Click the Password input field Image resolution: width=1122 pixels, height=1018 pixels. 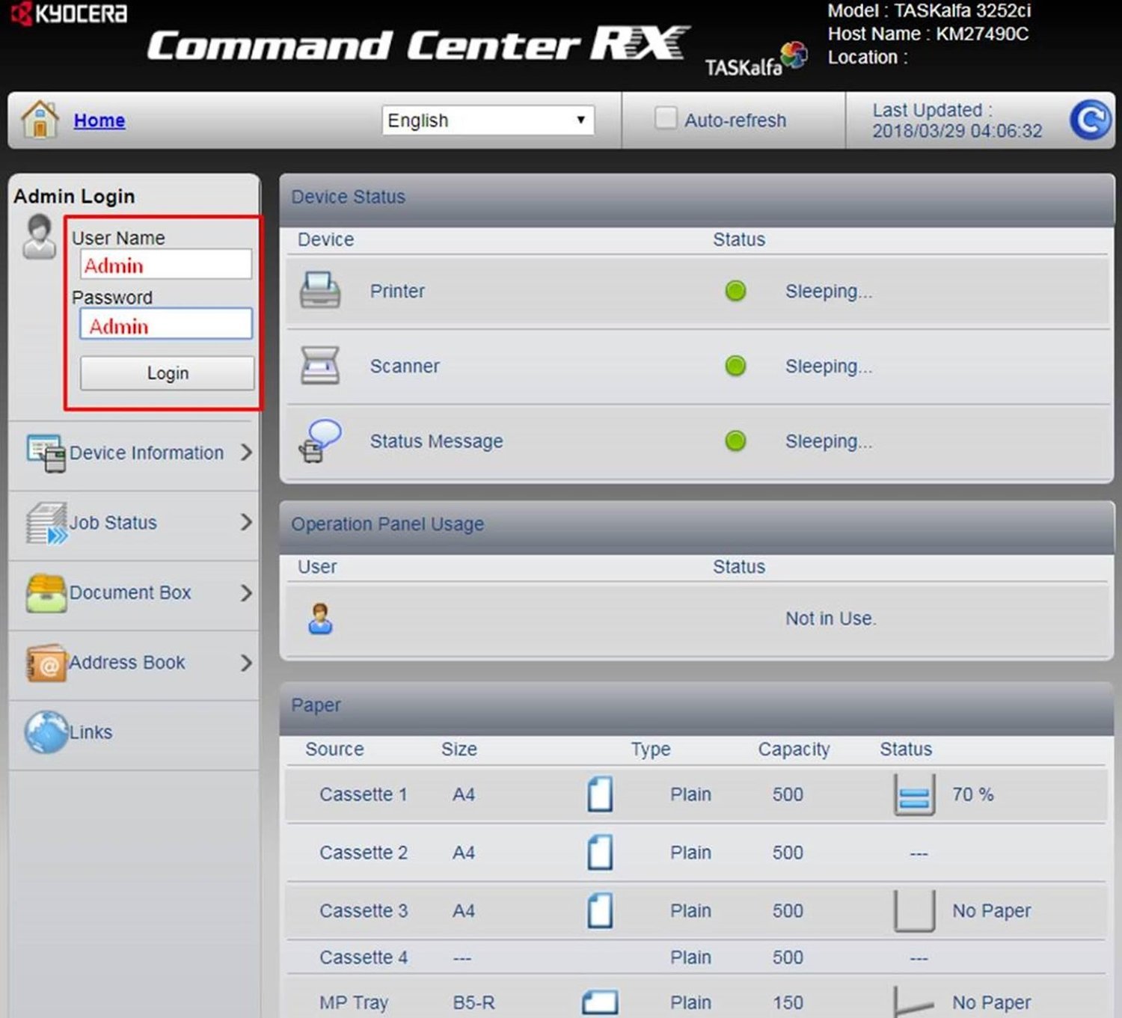coord(165,325)
